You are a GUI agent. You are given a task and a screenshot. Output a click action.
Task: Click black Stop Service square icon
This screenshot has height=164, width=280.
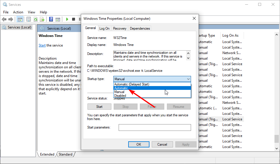pyautogui.click(x=73, y=19)
